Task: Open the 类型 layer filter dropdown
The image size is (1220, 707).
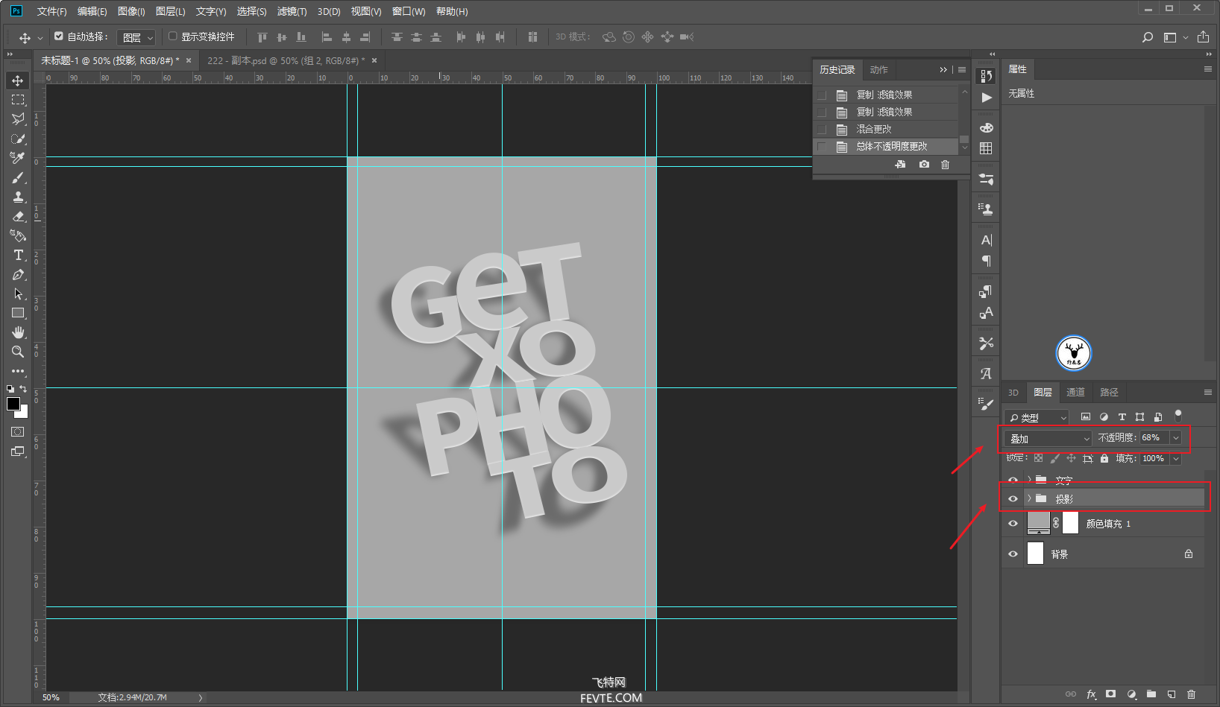Action: 1037,417
